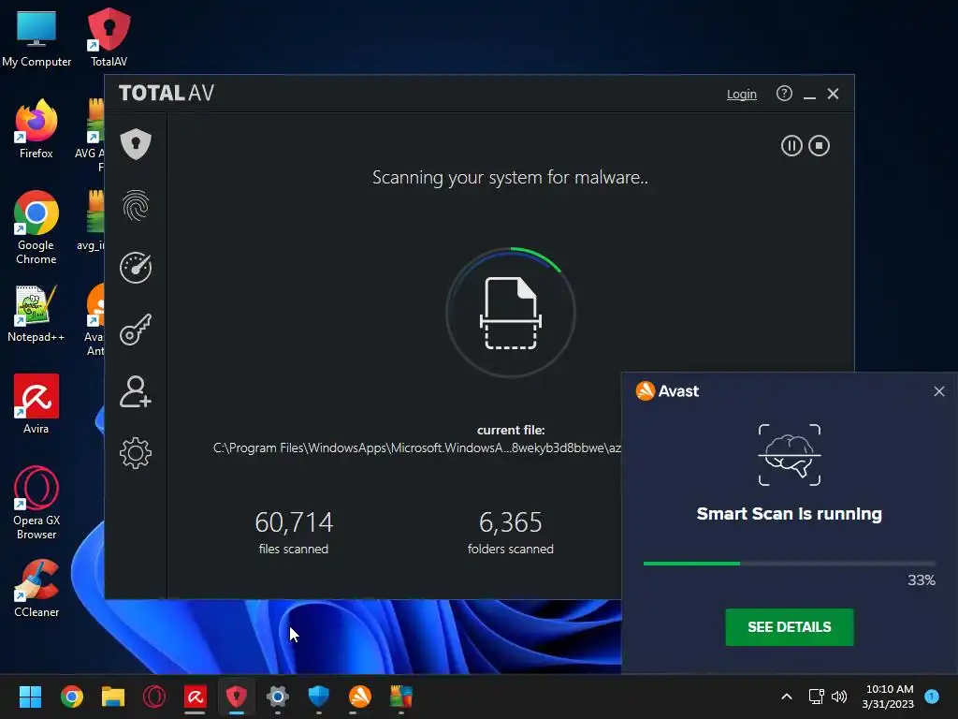Image resolution: width=958 pixels, height=719 pixels.
Task: Open the TotalAV desktop shortcut
Action: coord(109,37)
